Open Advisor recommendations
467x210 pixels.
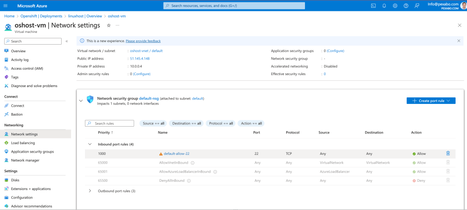(31, 206)
